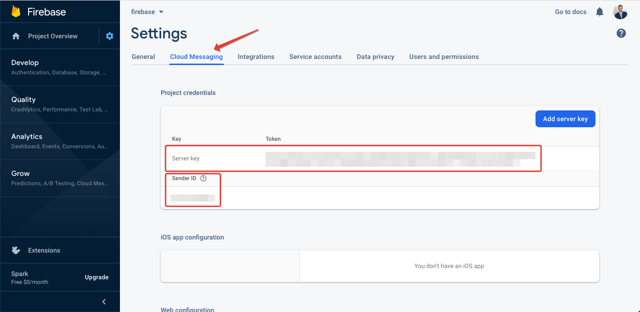The width and height of the screenshot is (640, 312).
Task: Click the Spark Free $0/month plan label
Action: tap(30, 277)
